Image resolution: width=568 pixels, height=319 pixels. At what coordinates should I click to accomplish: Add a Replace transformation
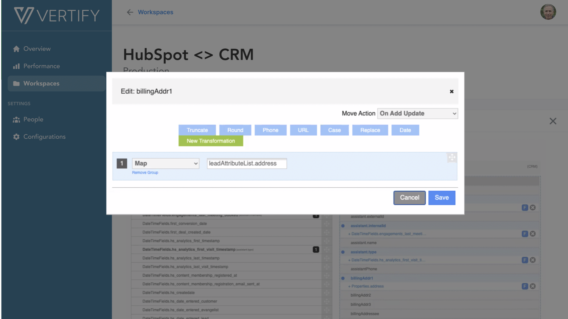(x=370, y=130)
